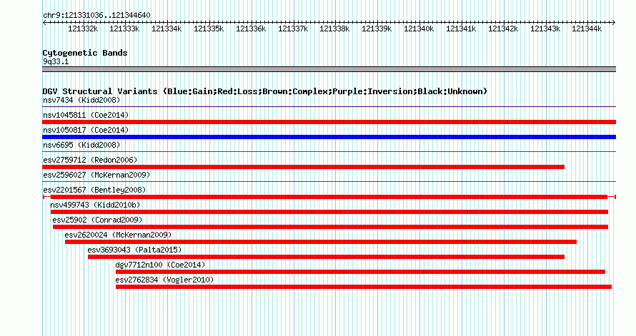The height and width of the screenshot is (336, 636).
Task: Select the esv2762834 (Vogler2010) loss bar
Action: coord(364,287)
